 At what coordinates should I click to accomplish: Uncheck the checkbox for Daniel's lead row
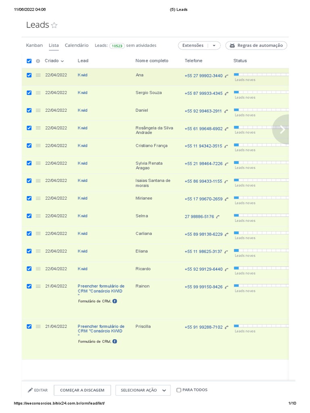[29, 110]
